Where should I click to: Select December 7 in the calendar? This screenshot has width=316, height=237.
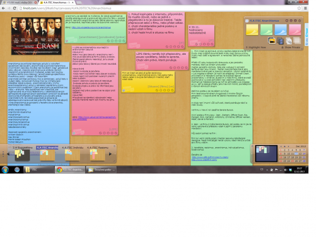304,150
